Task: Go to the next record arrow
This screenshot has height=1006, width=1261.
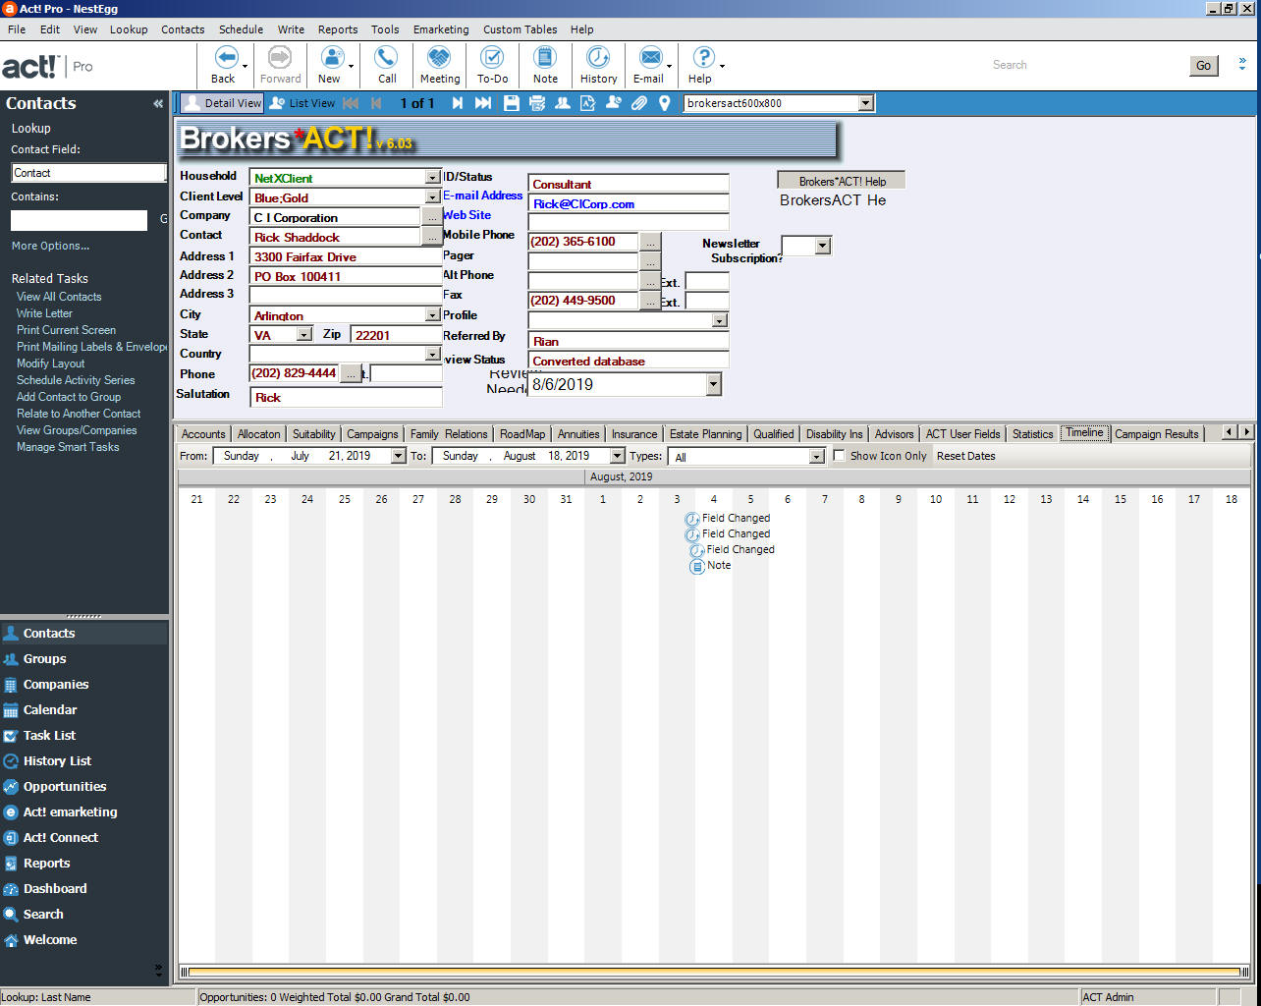Action: 458,103
